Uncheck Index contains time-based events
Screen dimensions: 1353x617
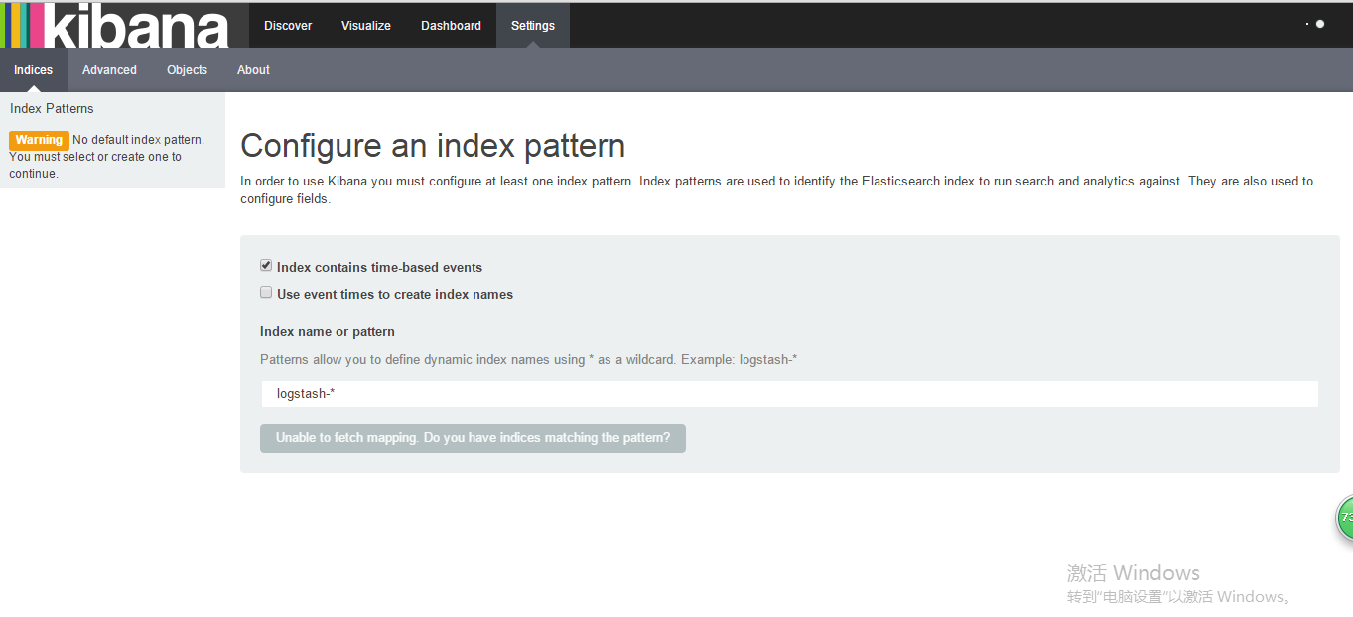point(266,266)
